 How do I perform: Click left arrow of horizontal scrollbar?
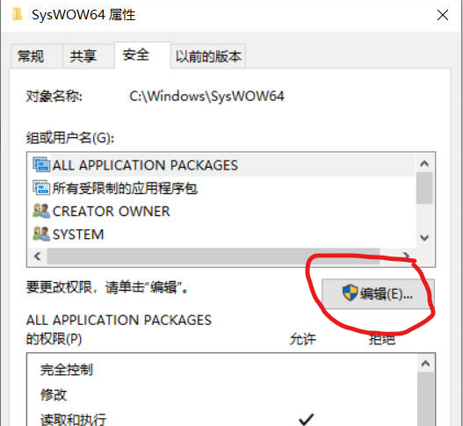click(38, 256)
